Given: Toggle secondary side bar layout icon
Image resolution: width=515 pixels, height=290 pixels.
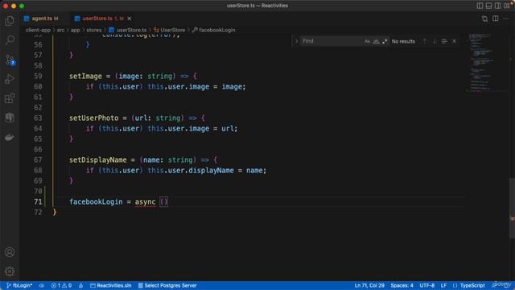Looking at the screenshot, I should [x=497, y=6].
